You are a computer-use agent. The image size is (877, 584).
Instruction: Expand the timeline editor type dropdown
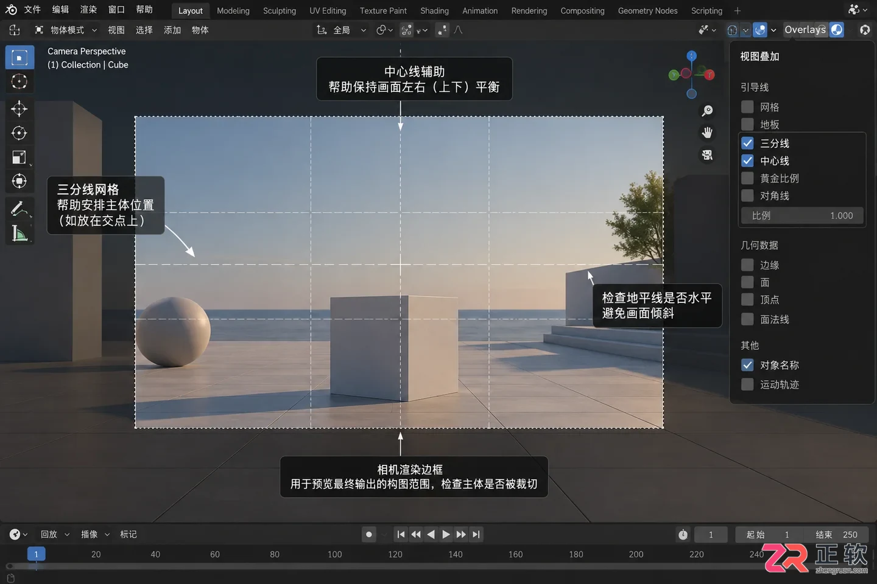(19, 534)
